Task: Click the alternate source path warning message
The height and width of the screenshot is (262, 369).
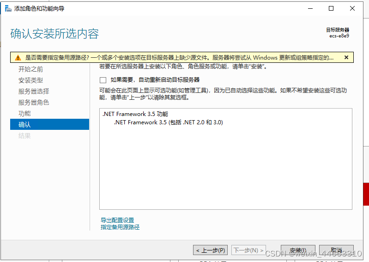Action: pos(179,58)
